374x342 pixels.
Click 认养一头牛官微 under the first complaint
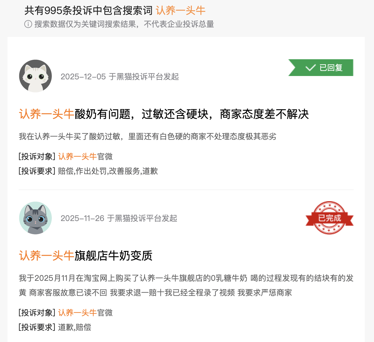[x=85, y=156]
